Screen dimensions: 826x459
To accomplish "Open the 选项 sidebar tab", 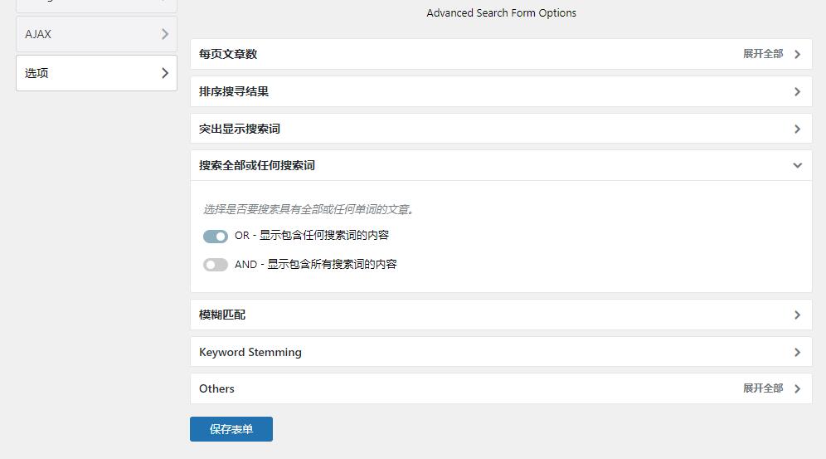I will [x=96, y=73].
